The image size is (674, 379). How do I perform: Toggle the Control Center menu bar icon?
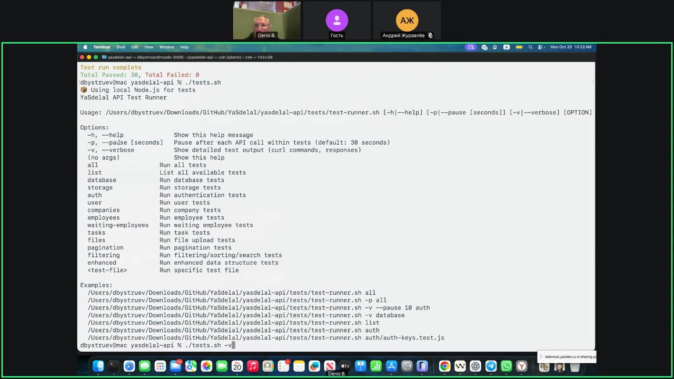540,47
